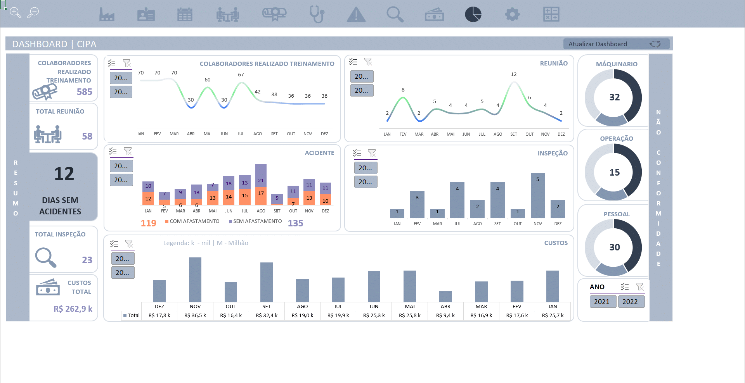Click the NOV bar in Inspeção chart
The height and width of the screenshot is (383, 745).
(x=538, y=195)
